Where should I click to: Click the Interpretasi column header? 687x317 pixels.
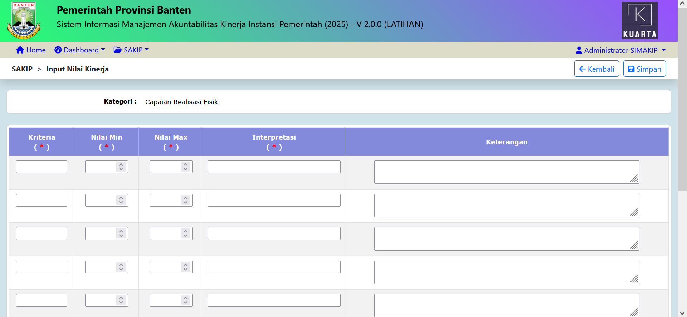[274, 142]
